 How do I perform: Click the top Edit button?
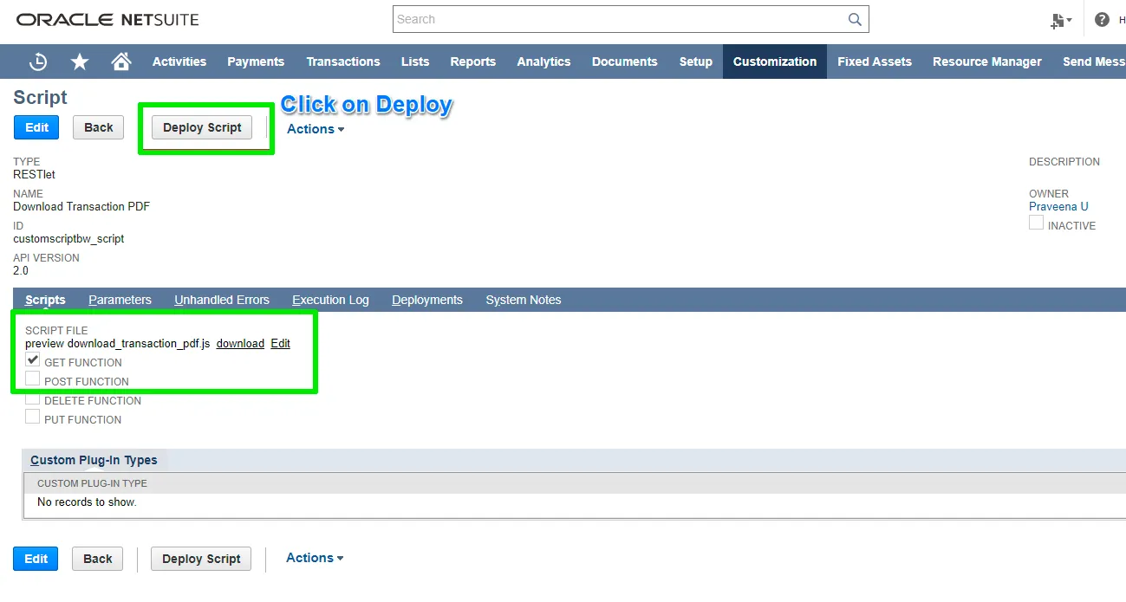click(x=36, y=127)
